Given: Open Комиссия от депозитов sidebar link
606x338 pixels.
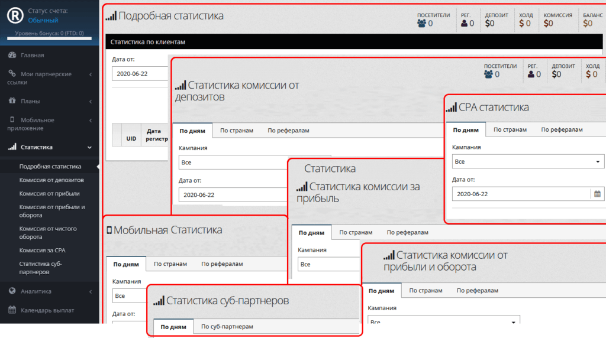Looking at the screenshot, I should (51, 180).
